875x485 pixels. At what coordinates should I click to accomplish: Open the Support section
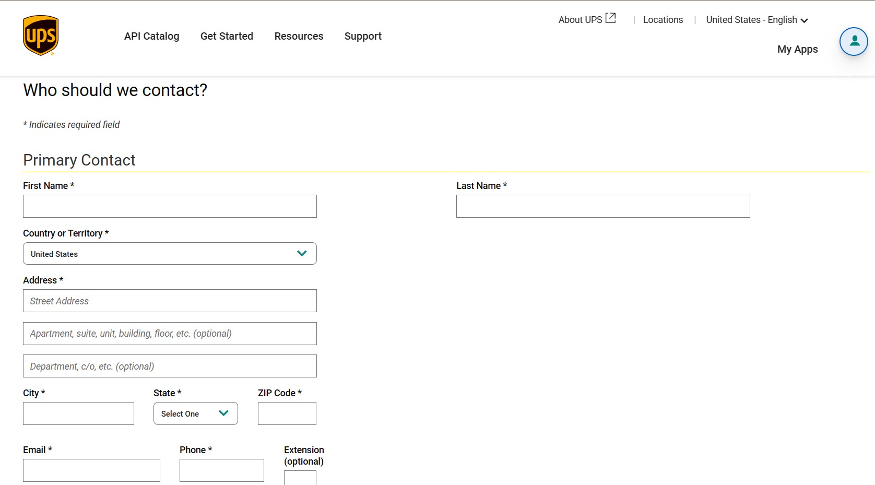[363, 36]
